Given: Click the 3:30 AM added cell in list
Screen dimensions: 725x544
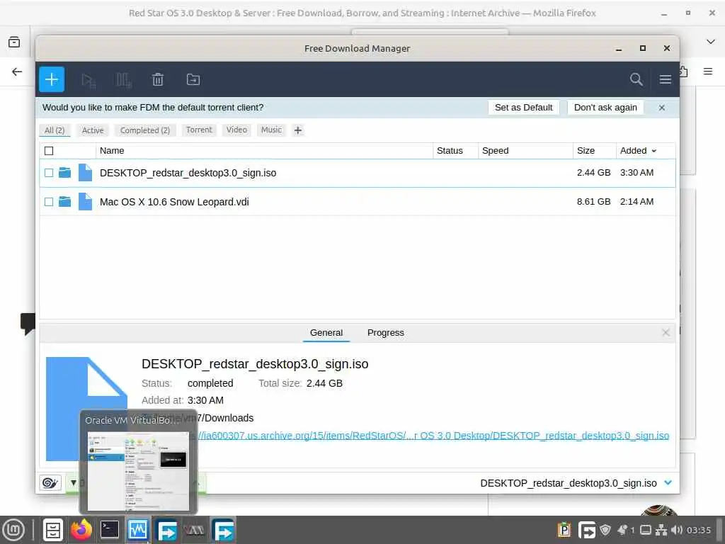Looking at the screenshot, I should click(x=636, y=173).
